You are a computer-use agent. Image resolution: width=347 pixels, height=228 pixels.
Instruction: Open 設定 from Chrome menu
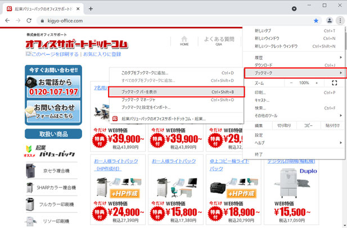coord(294,135)
